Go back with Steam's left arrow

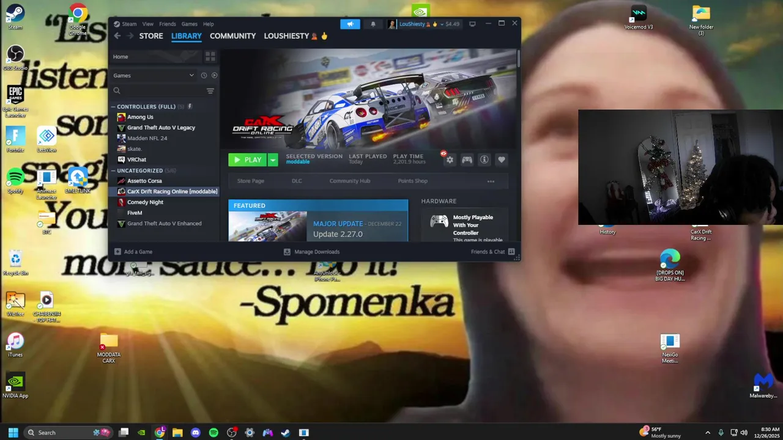117,36
